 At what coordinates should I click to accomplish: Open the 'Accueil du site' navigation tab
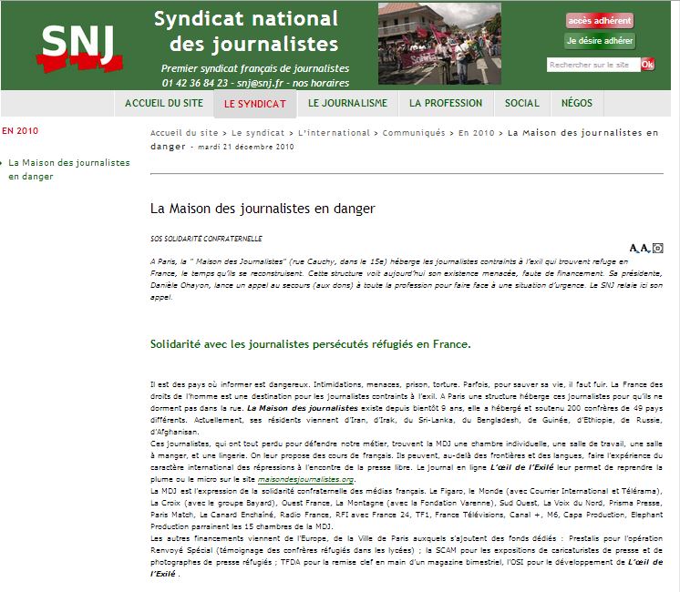point(164,104)
